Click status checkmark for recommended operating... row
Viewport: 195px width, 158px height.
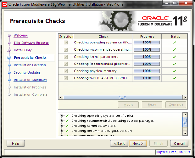coord(174,50)
